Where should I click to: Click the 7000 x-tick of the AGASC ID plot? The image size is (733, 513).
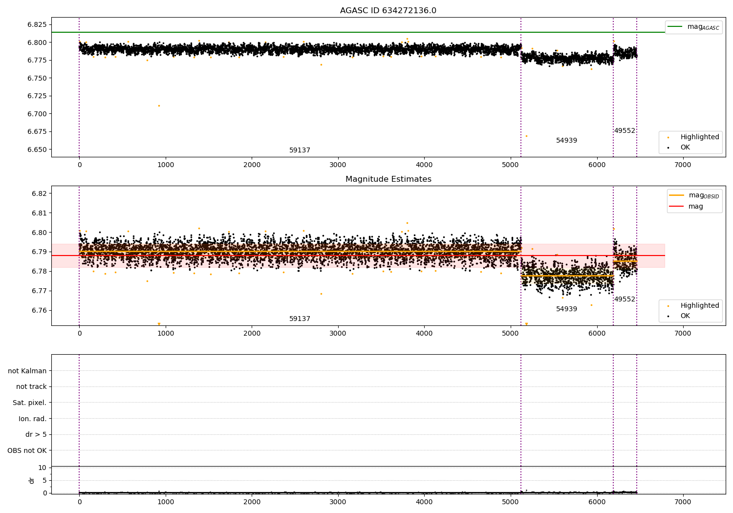coord(683,165)
